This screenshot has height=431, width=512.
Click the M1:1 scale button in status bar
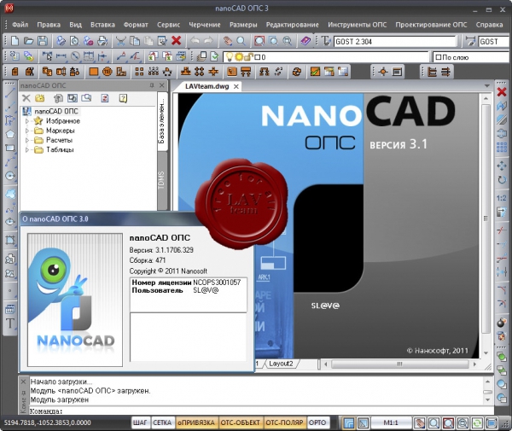coord(391,422)
